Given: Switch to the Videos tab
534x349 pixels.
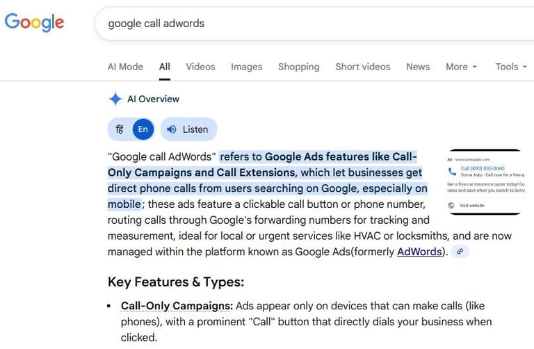Looking at the screenshot, I should [200, 67].
